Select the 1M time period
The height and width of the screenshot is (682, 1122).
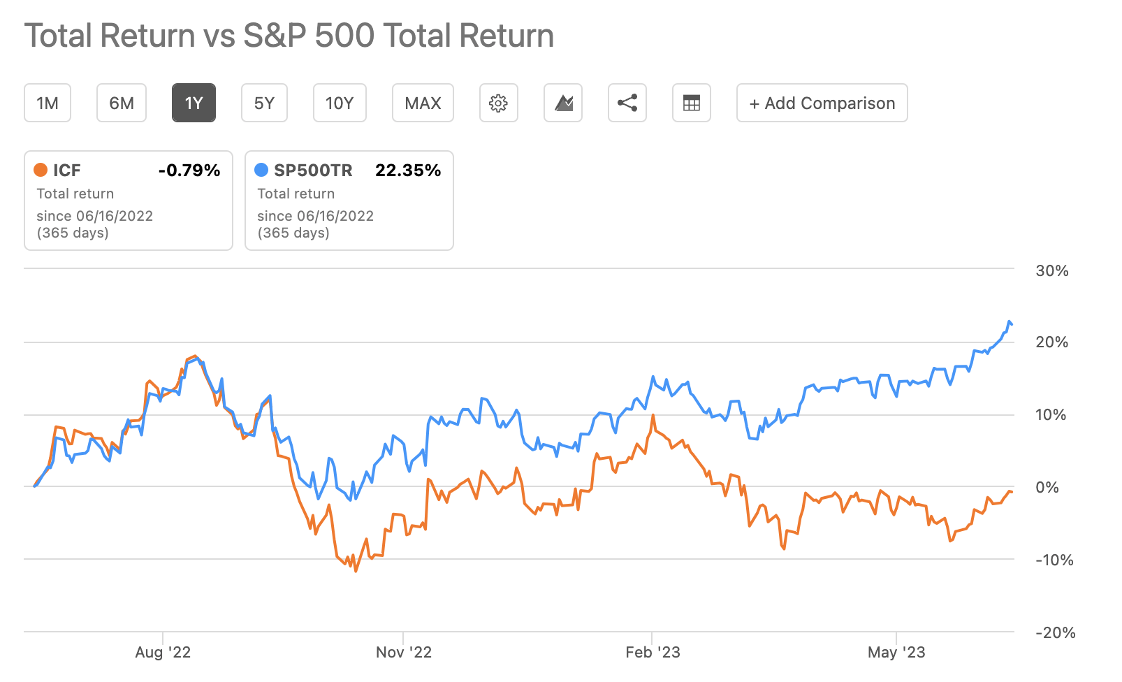click(47, 103)
